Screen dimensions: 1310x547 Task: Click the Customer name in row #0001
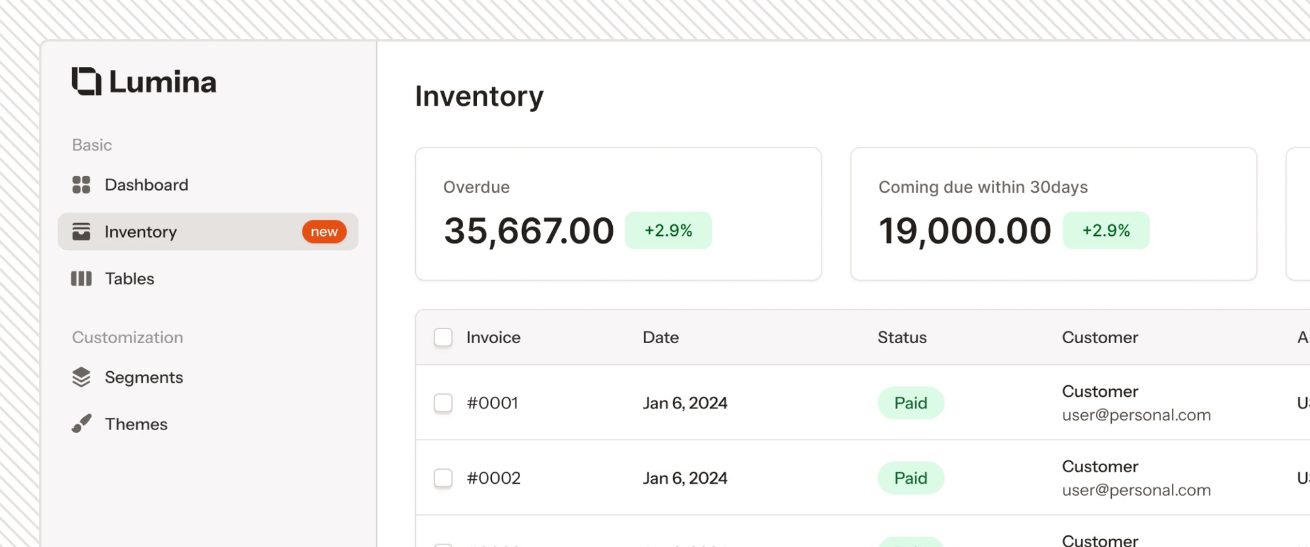pos(1100,391)
